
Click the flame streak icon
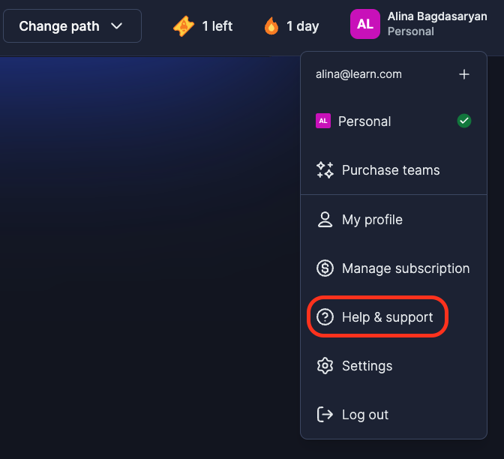pyautogui.click(x=271, y=26)
